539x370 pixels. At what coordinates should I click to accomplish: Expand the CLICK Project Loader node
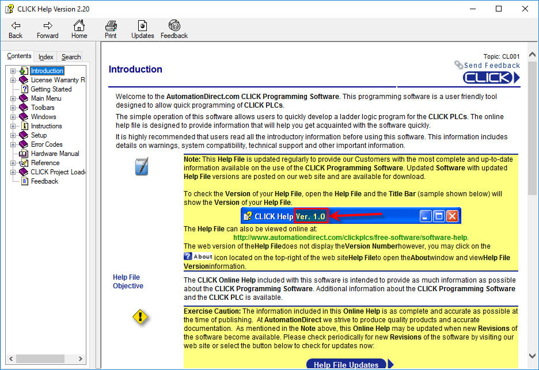(13, 173)
